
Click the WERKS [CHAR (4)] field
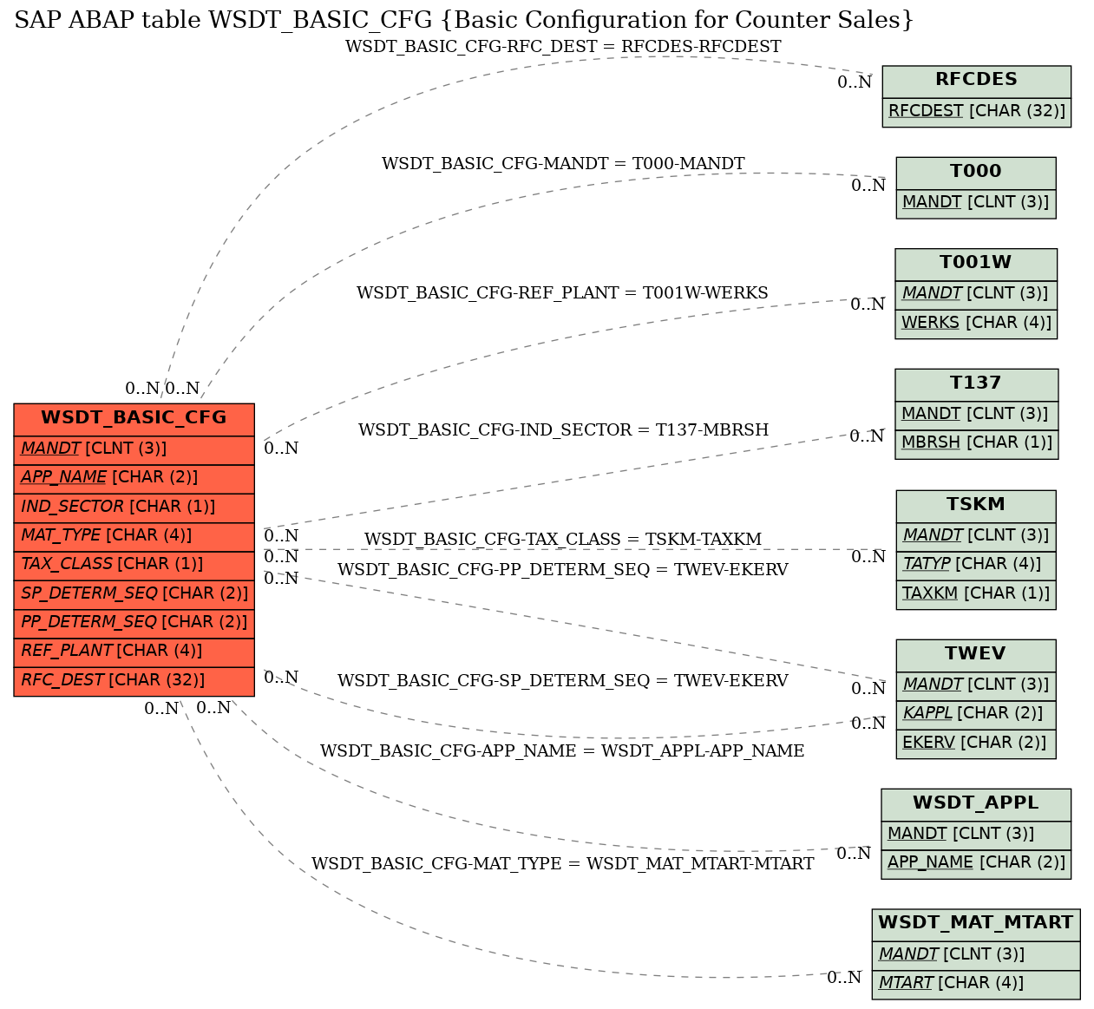[x=976, y=324]
